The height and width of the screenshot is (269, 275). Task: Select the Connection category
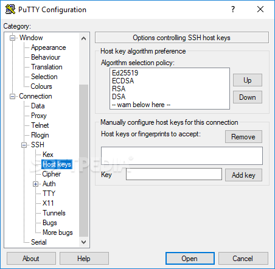pos(35,96)
